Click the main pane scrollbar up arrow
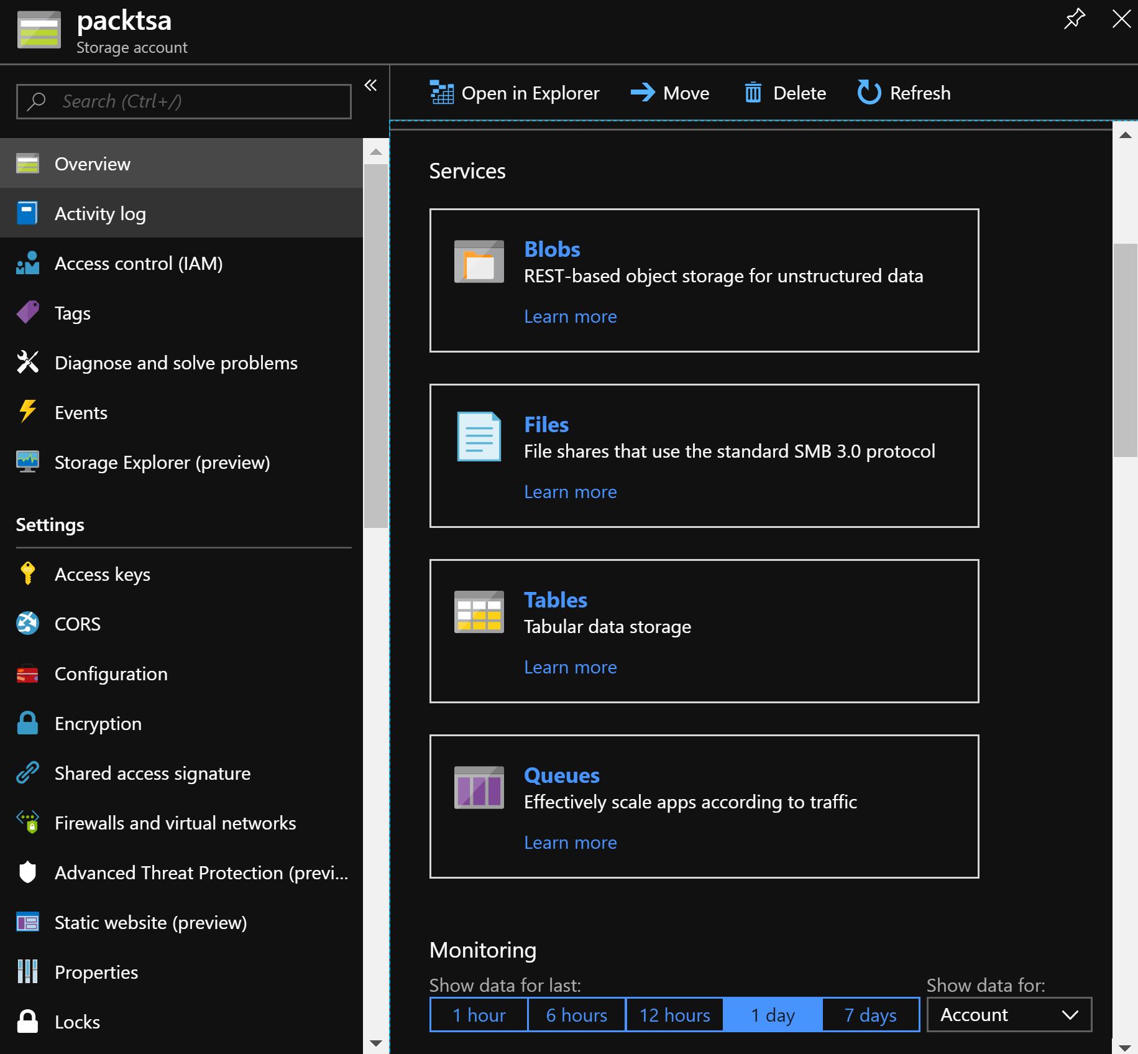 pos(1125,135)
